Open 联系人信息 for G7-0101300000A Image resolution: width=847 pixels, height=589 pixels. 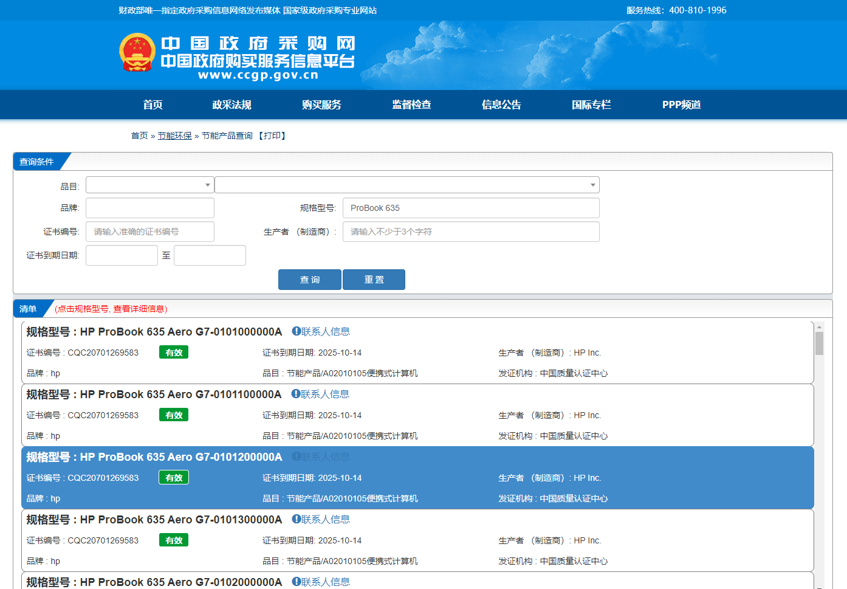click(326, 519)
